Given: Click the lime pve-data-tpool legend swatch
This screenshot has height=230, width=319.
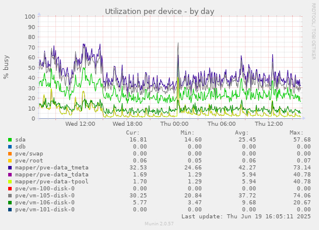Looking at the screenshot, I should [x=10, y=182].
